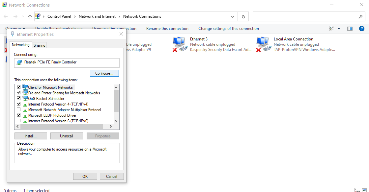Select the Local Area Connection name
Viewport: 369px width, 192px height.
[x=294, y=39]
